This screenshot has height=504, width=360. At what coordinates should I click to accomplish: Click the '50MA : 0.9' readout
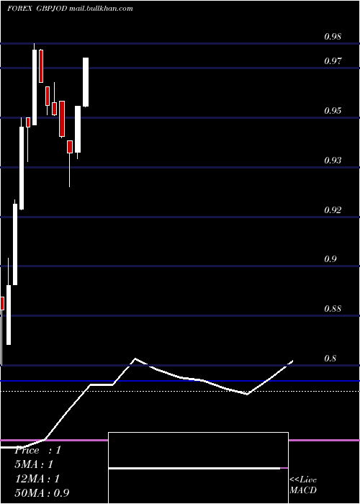(42, 493)
